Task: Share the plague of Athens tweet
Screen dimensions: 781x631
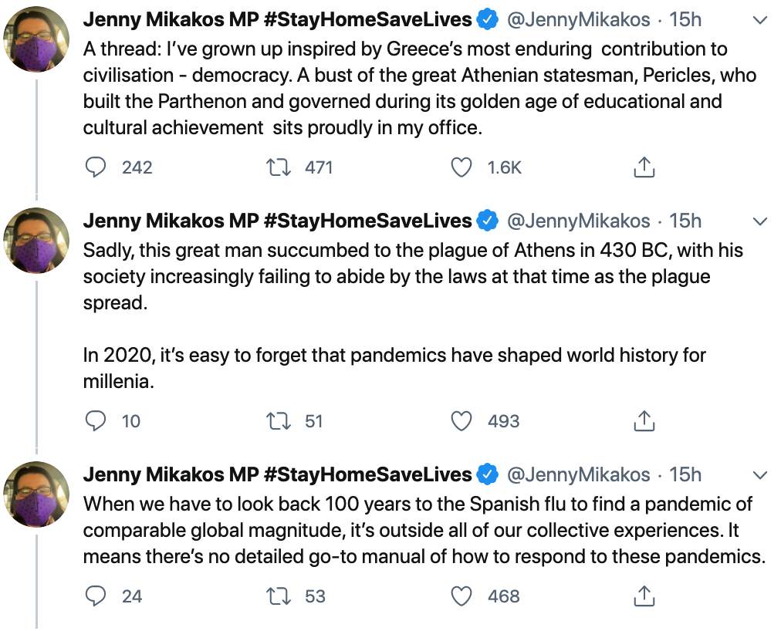Action: tap(644, 420)
